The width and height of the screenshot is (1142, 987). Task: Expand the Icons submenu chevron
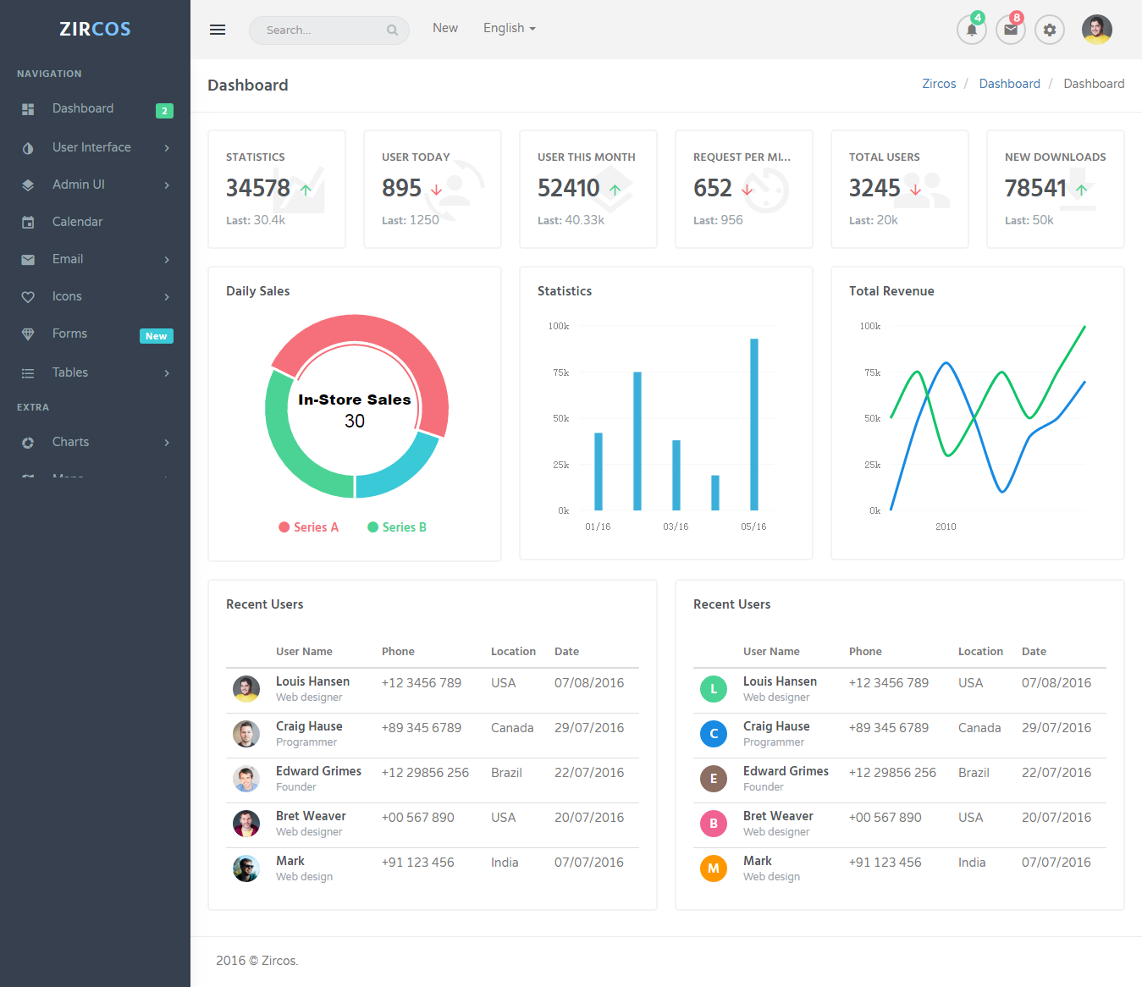[x=167, y=297]
